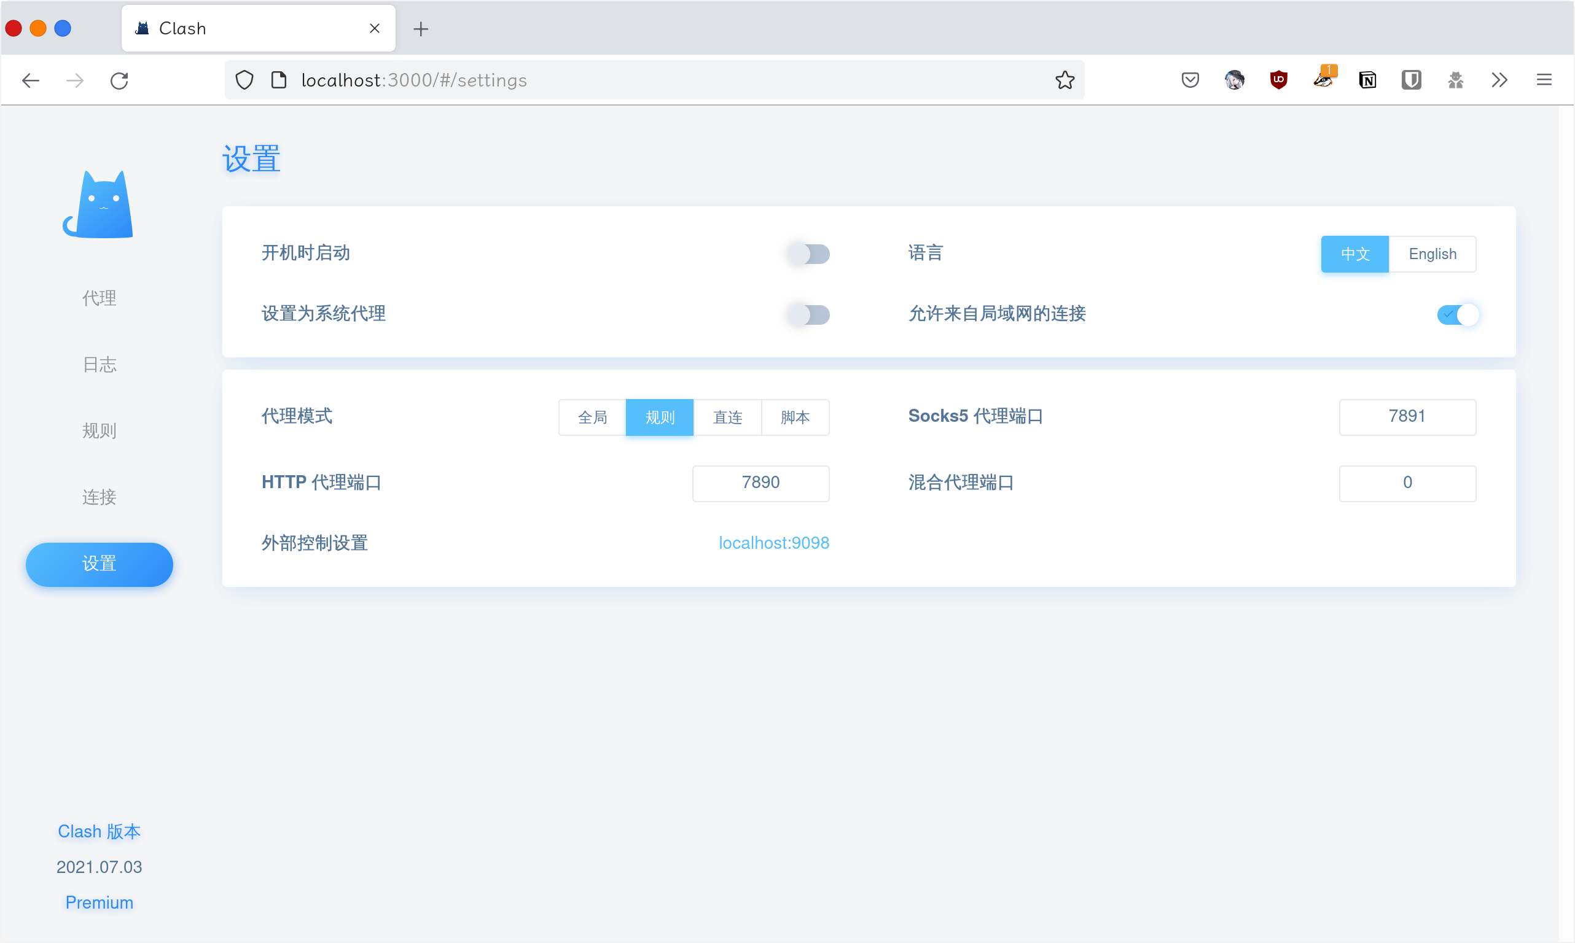
Task: Open the Notion web clipper extension
Action: [x=1367, y=80]
